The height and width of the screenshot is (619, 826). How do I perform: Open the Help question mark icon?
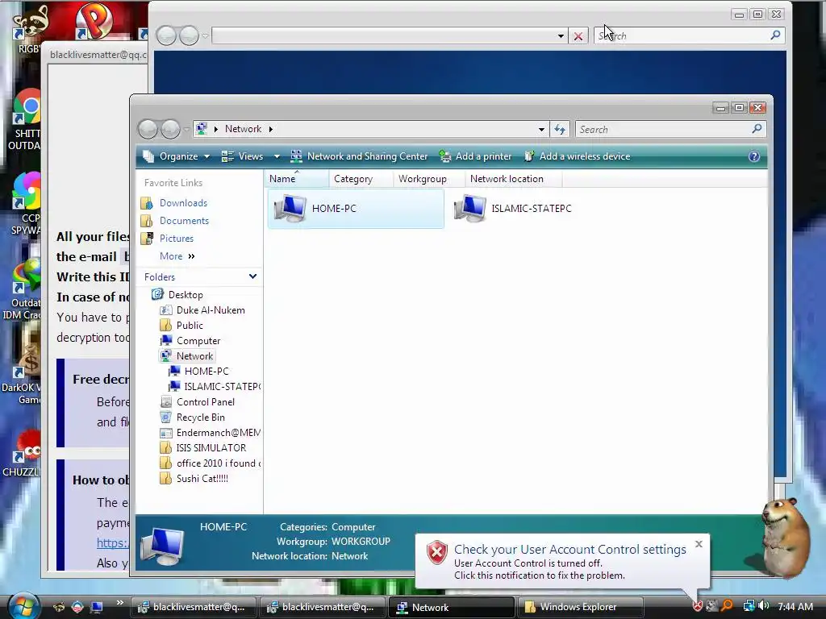pos(754,156)
